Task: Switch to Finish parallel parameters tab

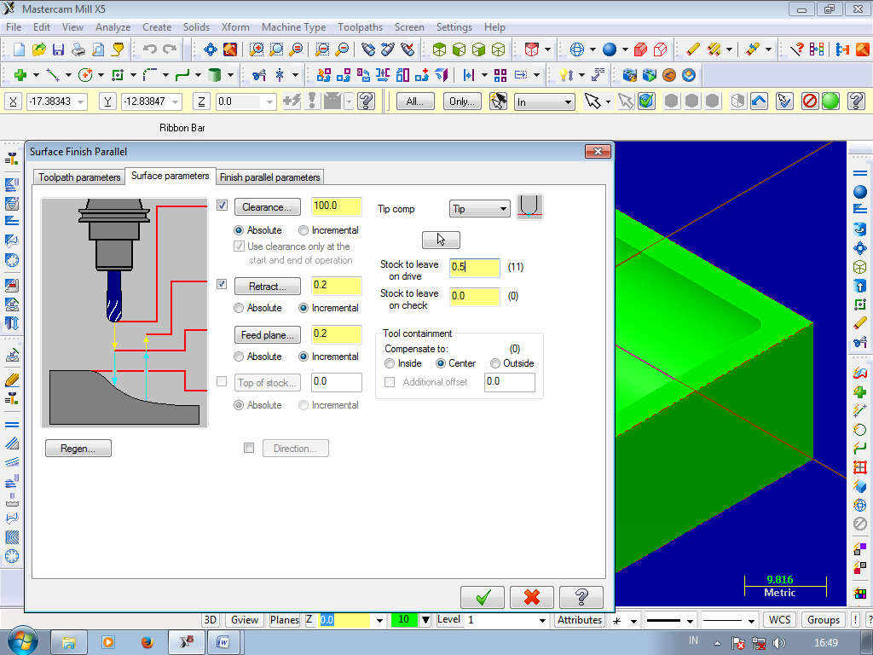Action: (270, 177)
